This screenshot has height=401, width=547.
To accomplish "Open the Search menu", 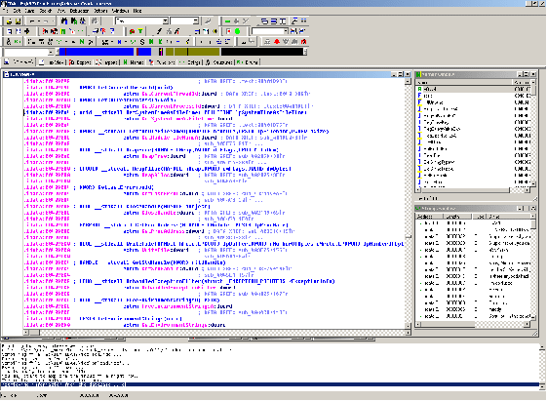I will 46,11.
